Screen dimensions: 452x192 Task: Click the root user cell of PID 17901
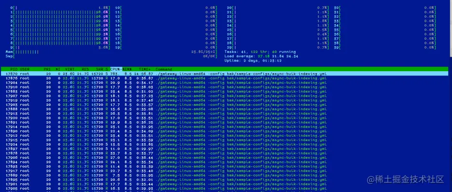(25, 184)
